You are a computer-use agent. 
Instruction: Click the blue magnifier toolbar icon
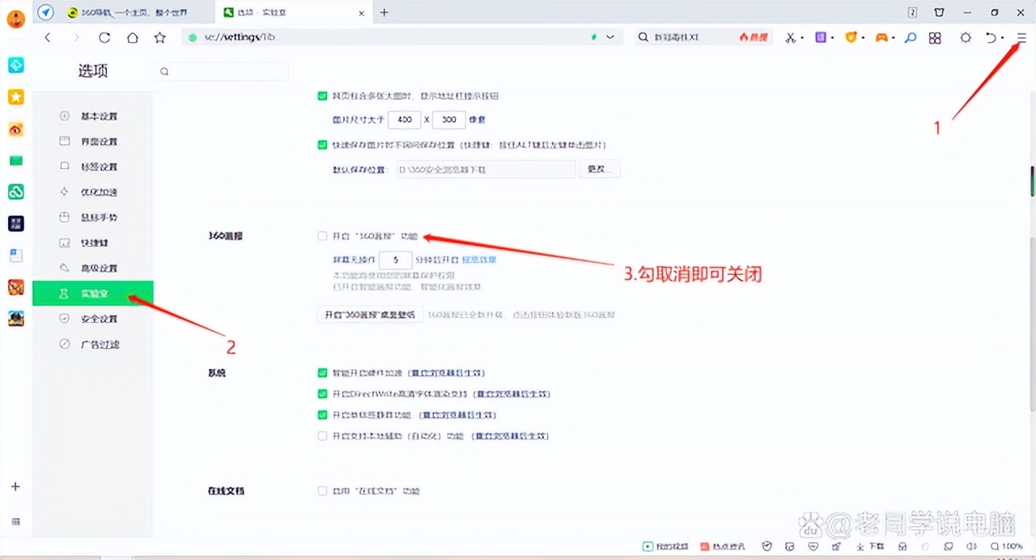911,37
